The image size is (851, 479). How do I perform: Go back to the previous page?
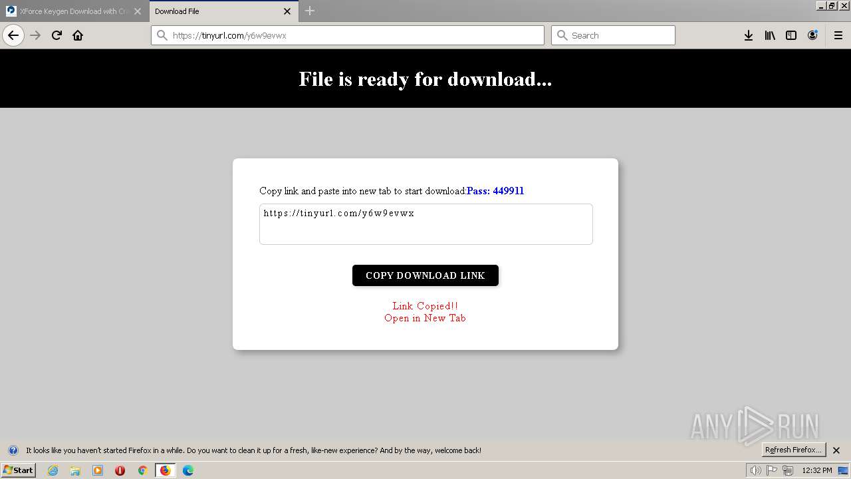13,35
